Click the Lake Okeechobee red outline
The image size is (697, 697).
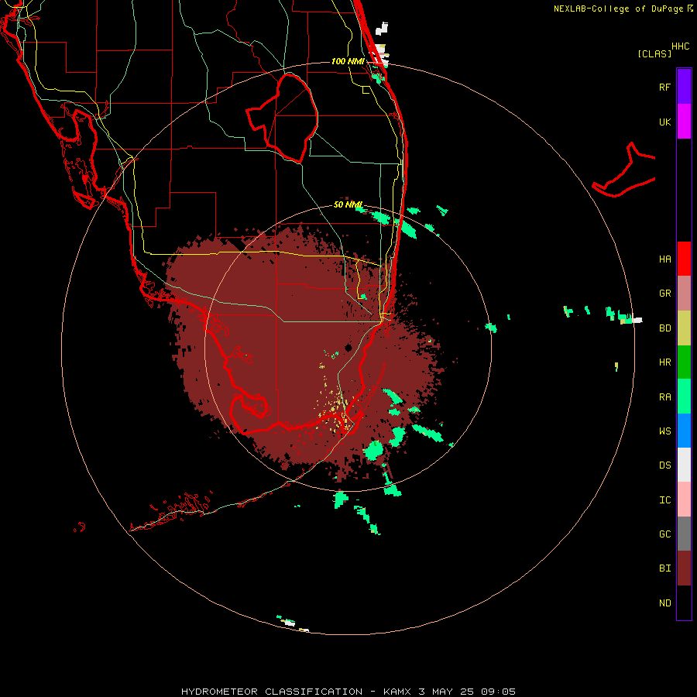point(283,118)
